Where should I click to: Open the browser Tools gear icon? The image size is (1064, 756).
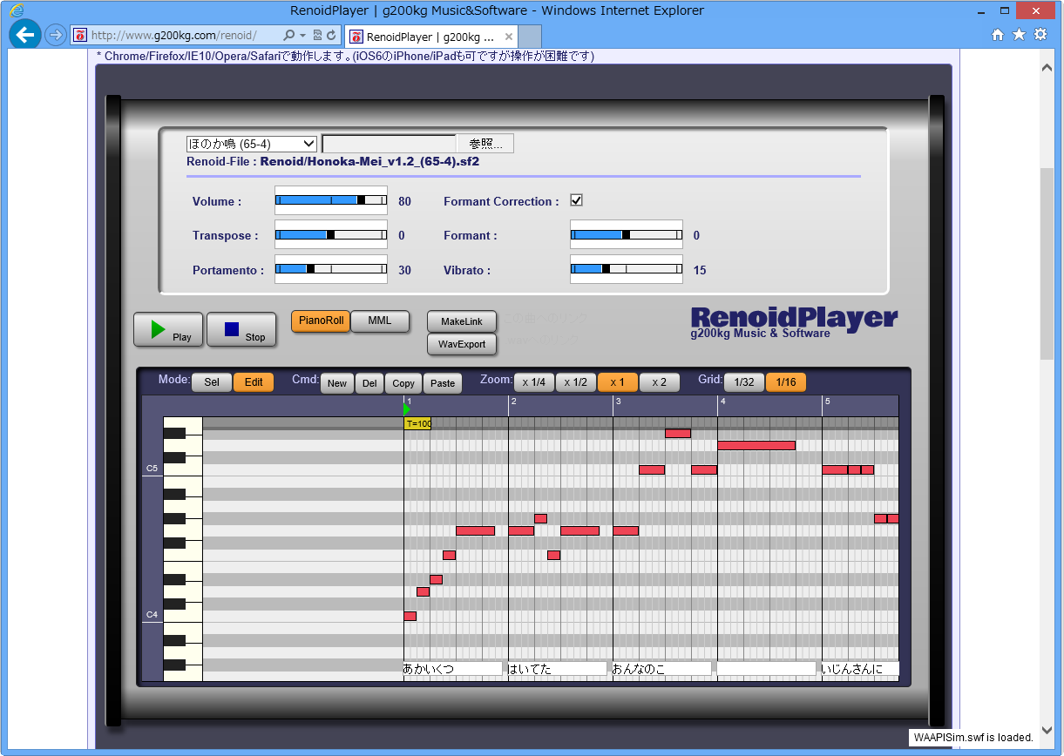coord(1040,35)
